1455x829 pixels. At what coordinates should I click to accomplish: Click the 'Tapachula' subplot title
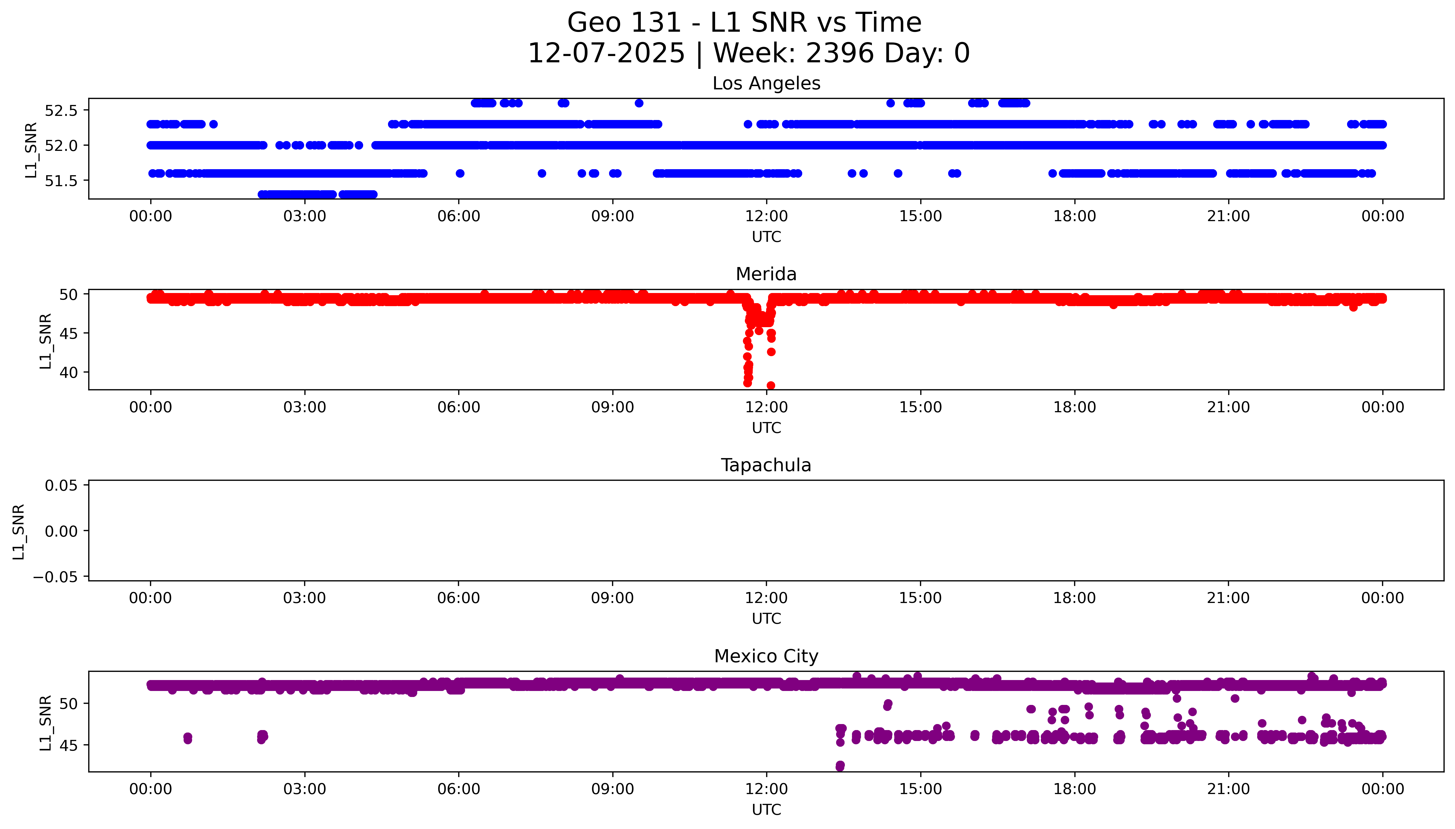[766, 465]
